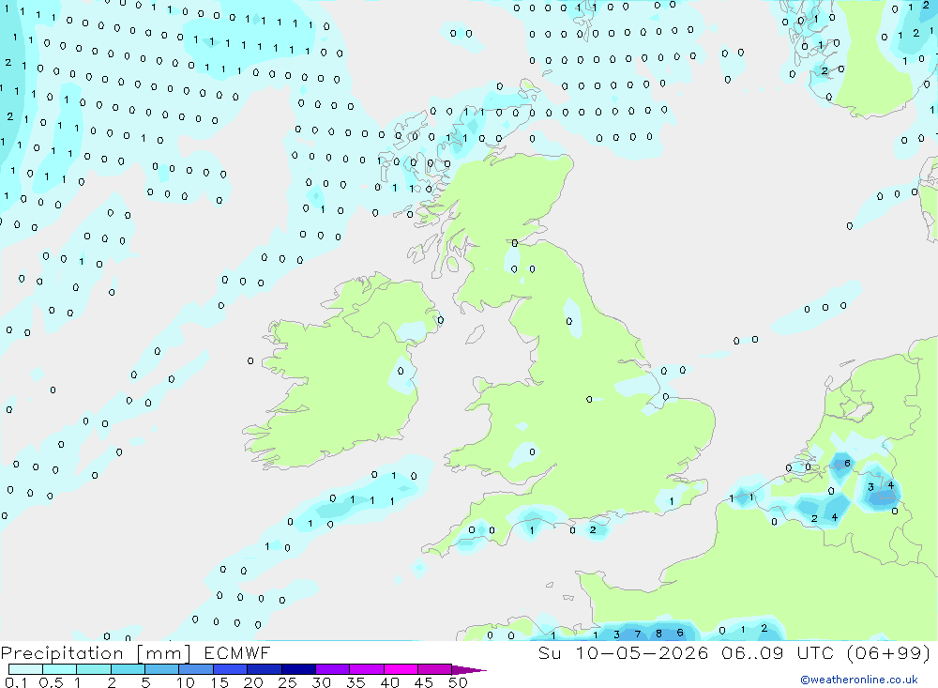938x688 pixels.
Task: Select the 45–50 mm legend color swatch
Action: [x=435, y=669]
